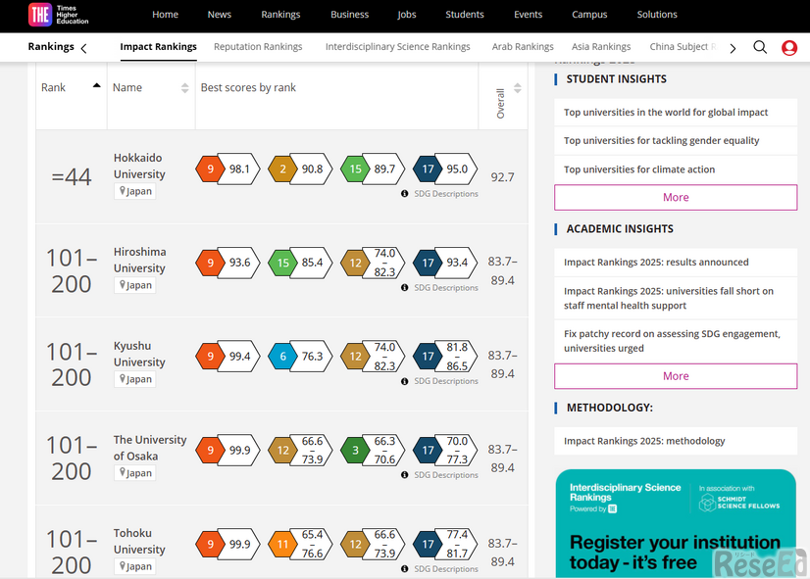Open the user account profile icon
The width and height of the screenshot is (810, 579).
pos(789,47)
